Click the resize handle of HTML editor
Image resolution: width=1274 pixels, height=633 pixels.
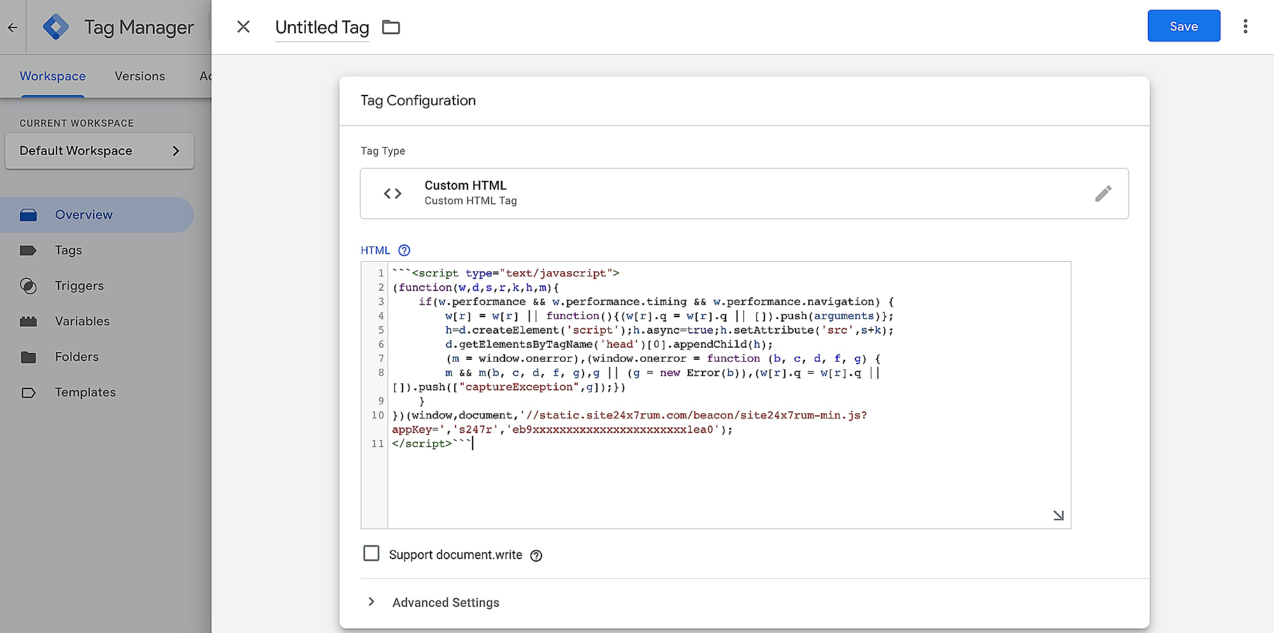[1058, 515]
